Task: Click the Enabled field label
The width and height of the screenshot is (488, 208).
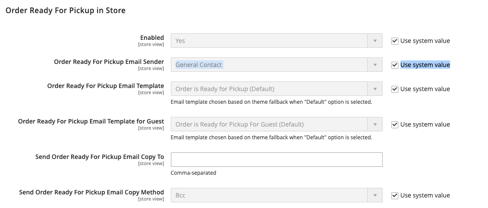Action: [x=152, y=38]
